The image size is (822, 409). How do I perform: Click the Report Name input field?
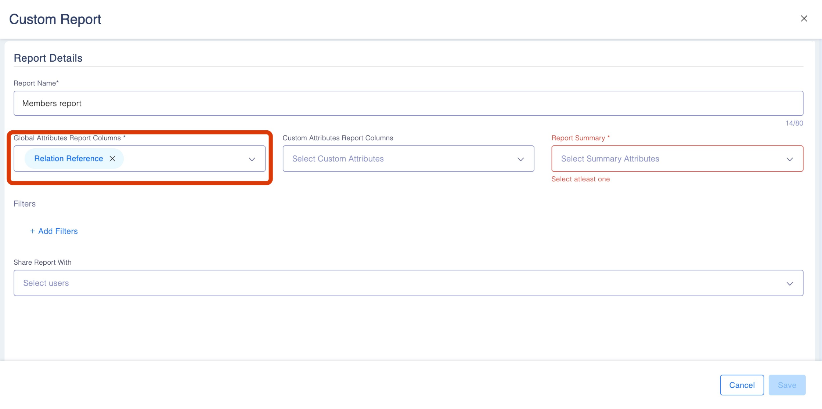408,104
